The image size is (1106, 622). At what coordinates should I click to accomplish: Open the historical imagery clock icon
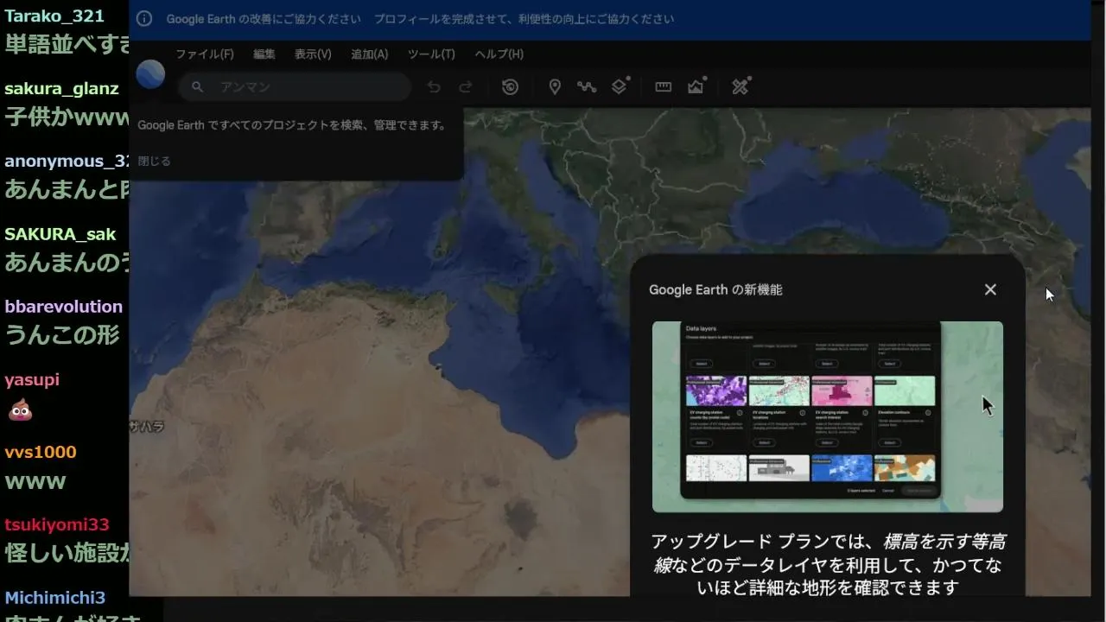510,87
